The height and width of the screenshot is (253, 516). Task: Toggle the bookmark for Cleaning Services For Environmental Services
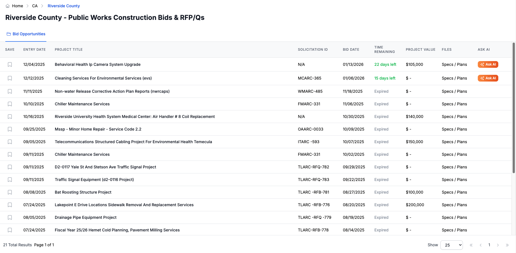(x=10, y=78)
